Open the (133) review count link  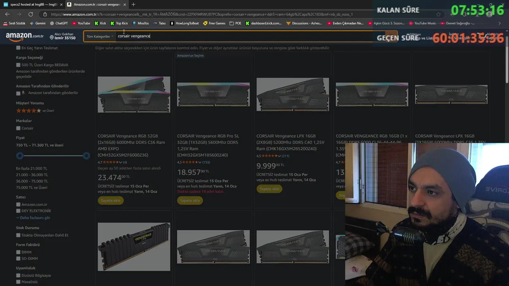pos(206,162)
